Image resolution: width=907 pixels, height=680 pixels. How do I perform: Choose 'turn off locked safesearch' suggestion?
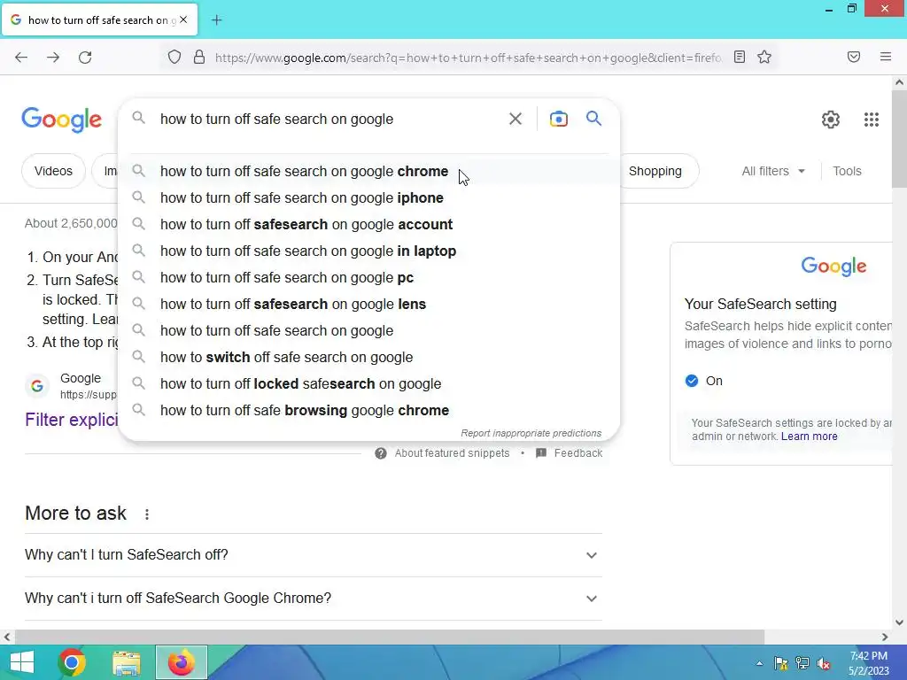[369, 384]
